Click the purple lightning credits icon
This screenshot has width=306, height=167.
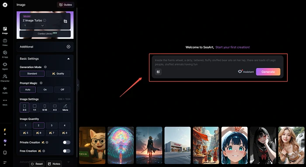coord(5,141)
